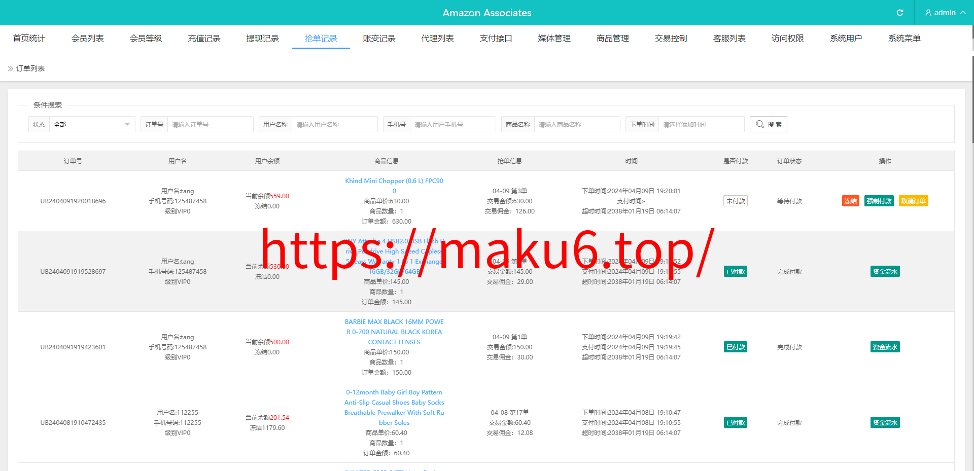Go to the 代理列表 tab

437,38
